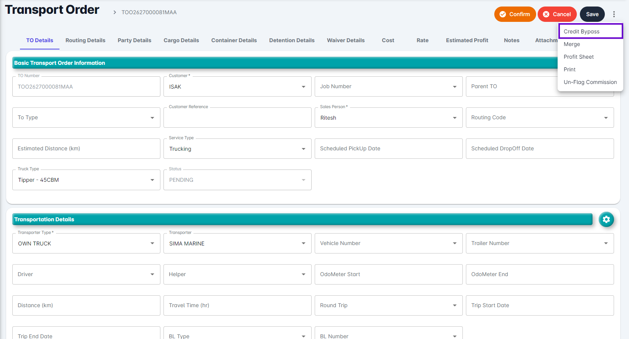Choose Merge in the options menu
The height and width of the screenshot is (339, 629).
pos(572,44)
